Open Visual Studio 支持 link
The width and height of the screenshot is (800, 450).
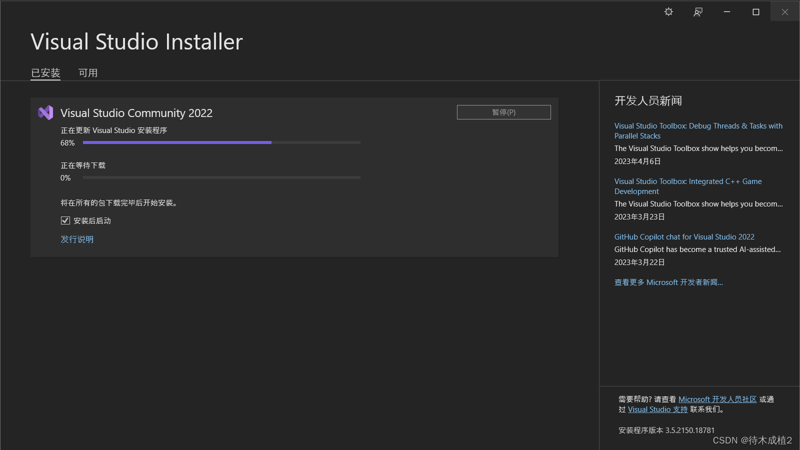[x=657, y=409]
